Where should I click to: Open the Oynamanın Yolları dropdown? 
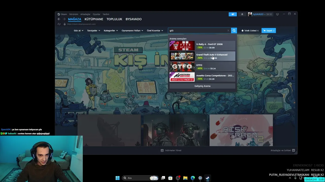[132, 31]
